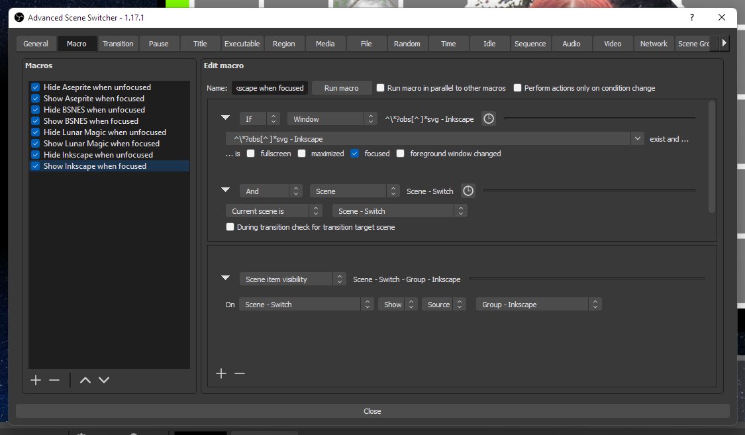Enable During transition check for target scene
745x435 pixels.
click(230, 227)
